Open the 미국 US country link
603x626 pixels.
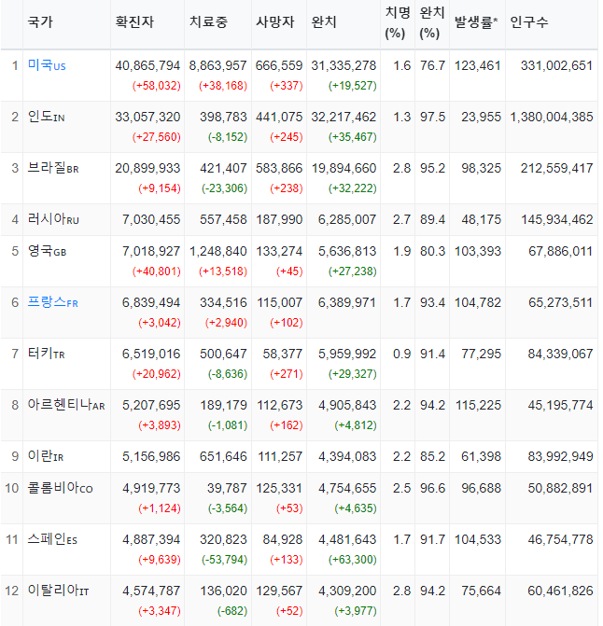47,65
